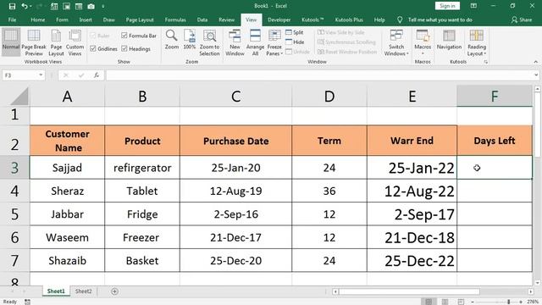The width and height of the screenshot is (542, 305).
Task: Click the Undo arrow icon
Action: point(25,6)
